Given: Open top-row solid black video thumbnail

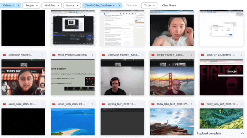Looking at the screenshot, I should (x=23, y=28).
